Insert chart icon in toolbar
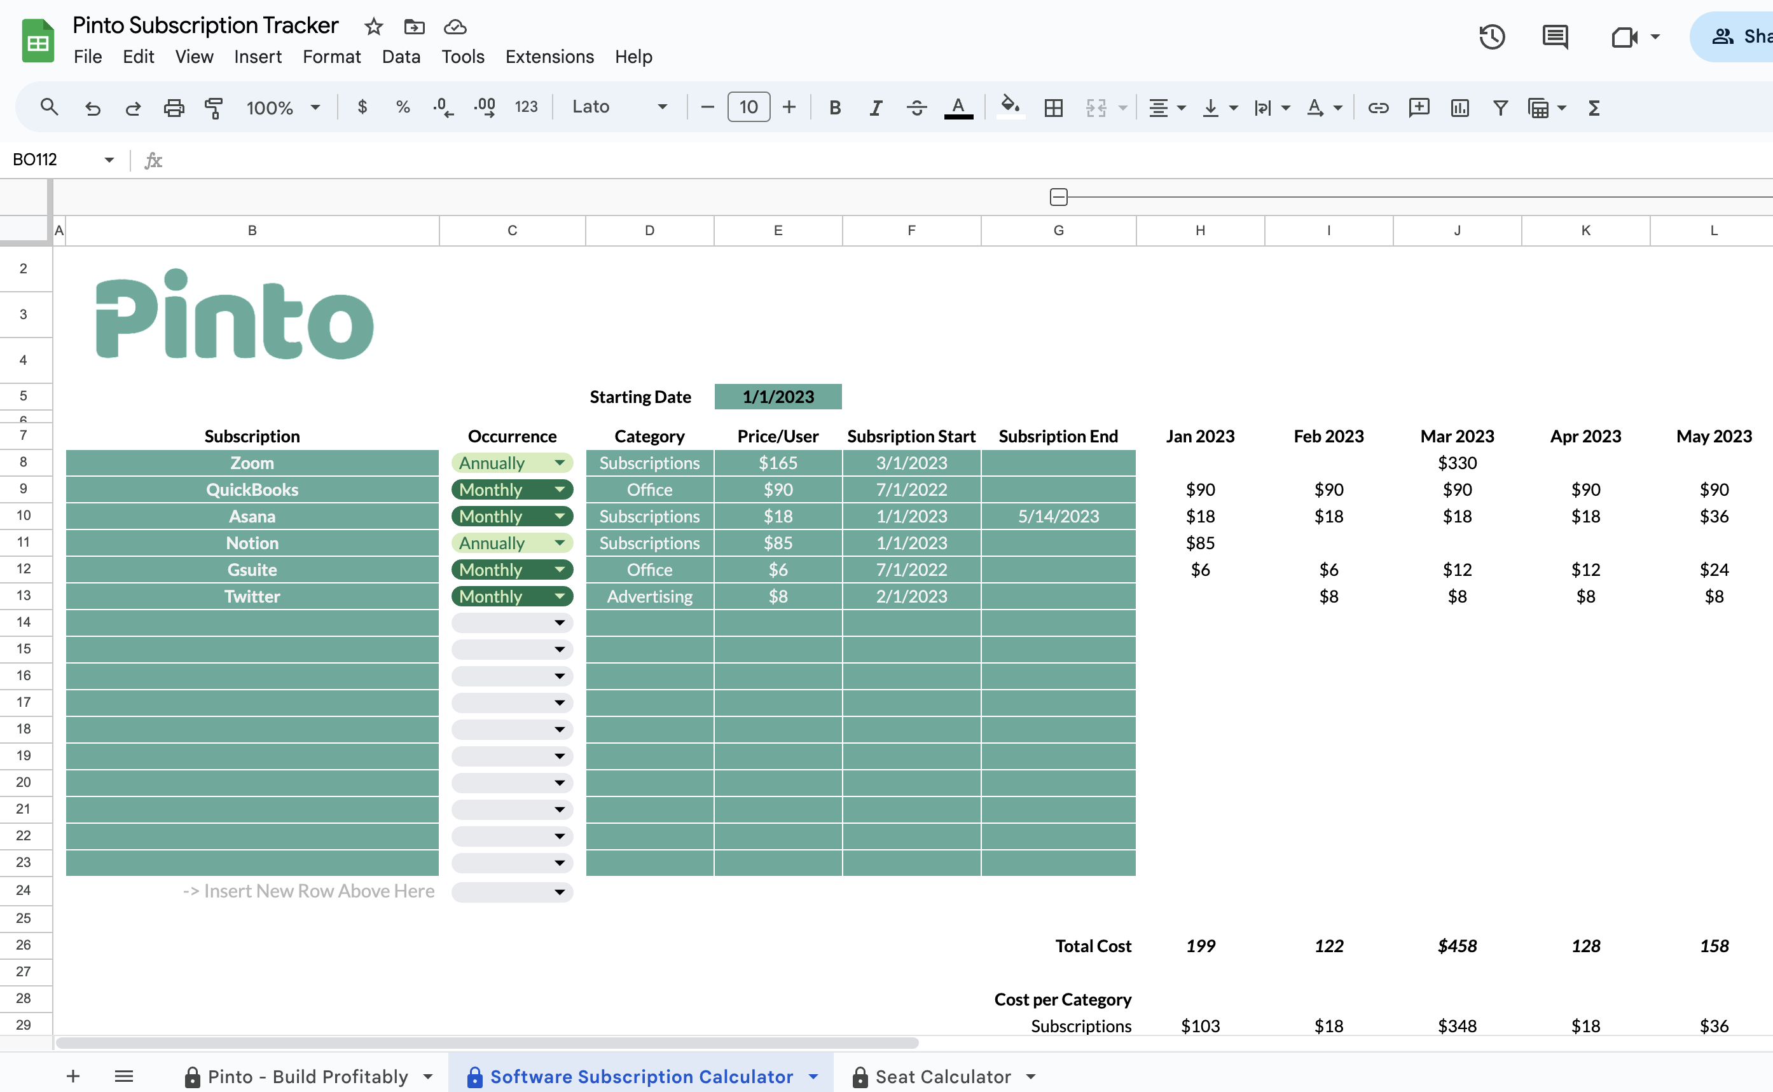The width and height of the screenshot is (1773, 1092). [1460, 107]
